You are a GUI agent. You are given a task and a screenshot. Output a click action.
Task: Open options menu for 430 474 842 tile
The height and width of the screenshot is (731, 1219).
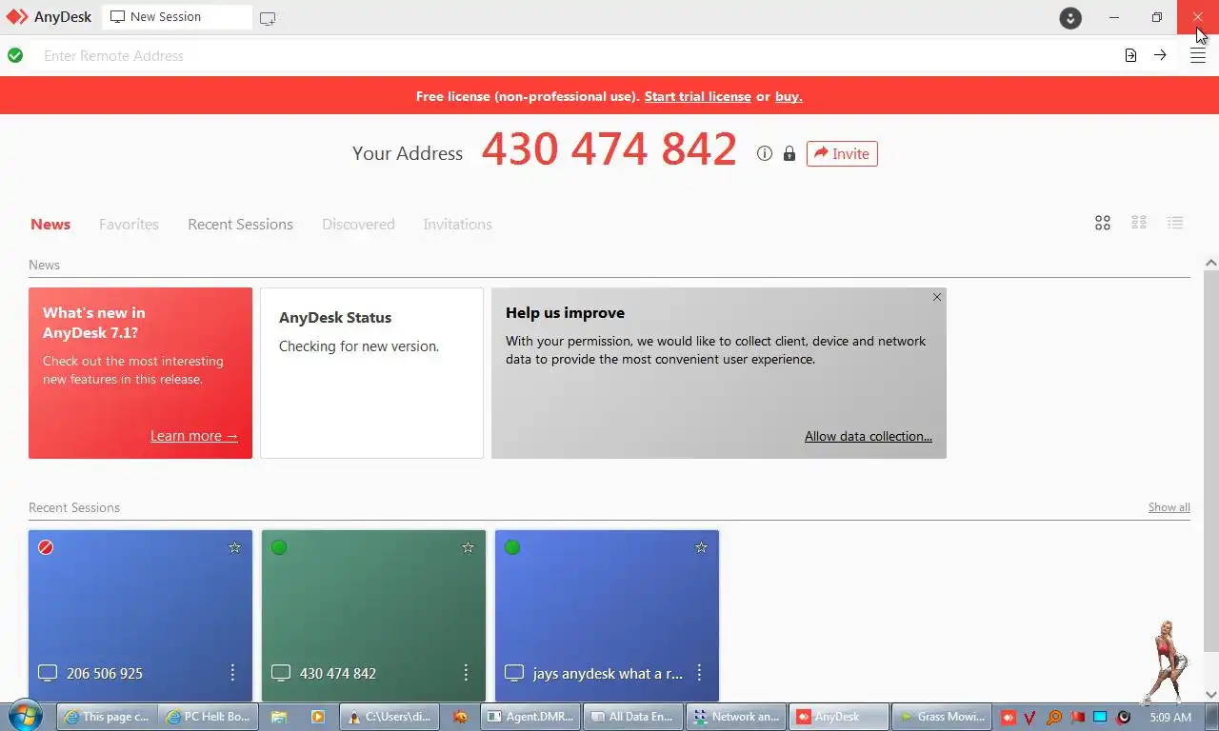[466, 673]
